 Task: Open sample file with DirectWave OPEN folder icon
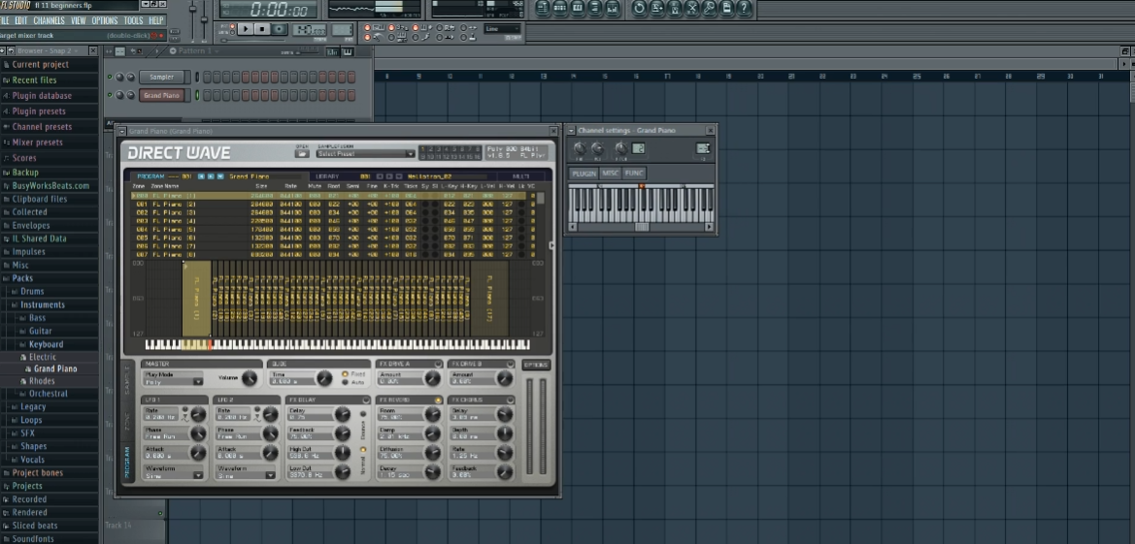coord(302,153)
